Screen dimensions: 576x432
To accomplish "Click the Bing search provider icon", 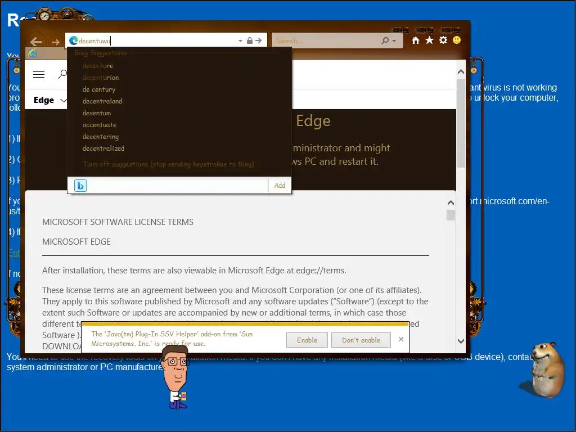I will [x=80, y=186].
